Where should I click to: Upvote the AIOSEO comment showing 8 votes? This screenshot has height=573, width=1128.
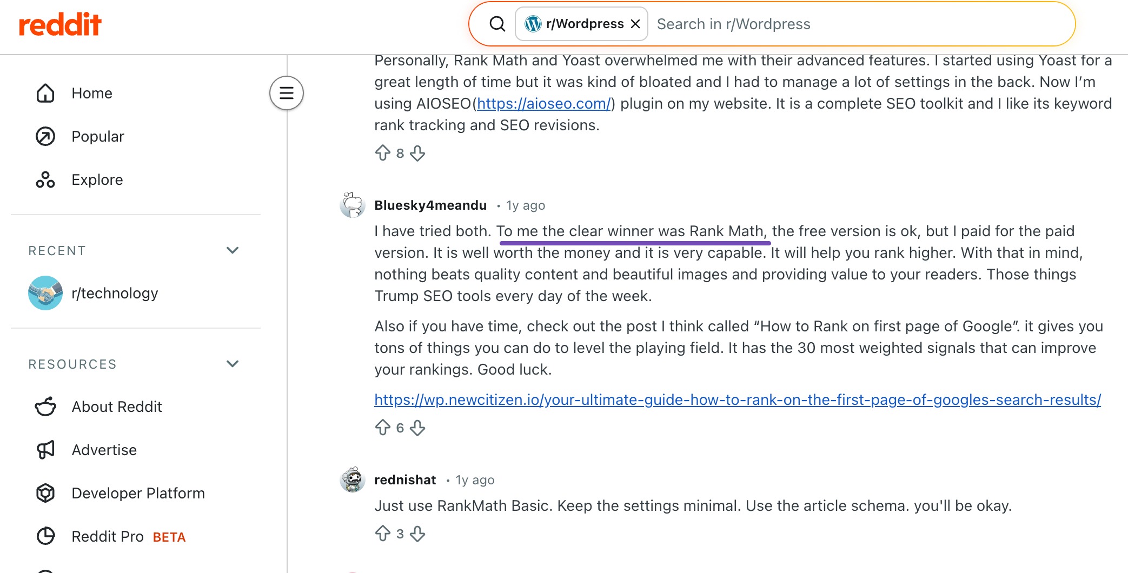click(383, 153)
